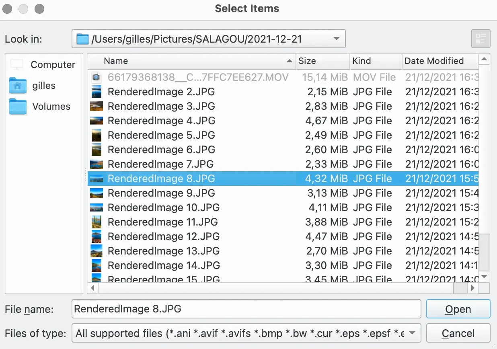
Task: Select the Computer icon in sidebar
Action: click(17, 64)
